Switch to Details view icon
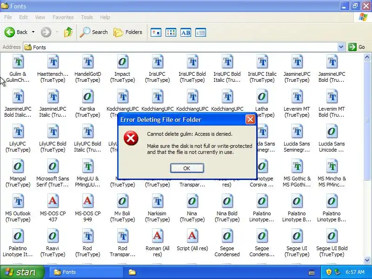 click(x=201, y=33)
